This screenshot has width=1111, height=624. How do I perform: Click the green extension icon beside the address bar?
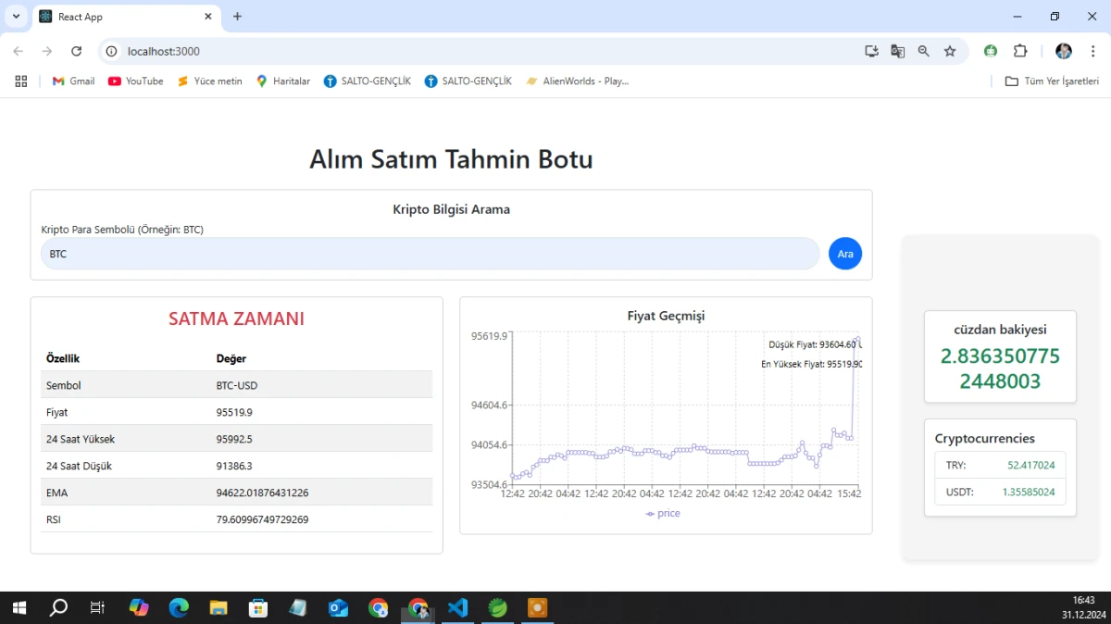point(991,51)
